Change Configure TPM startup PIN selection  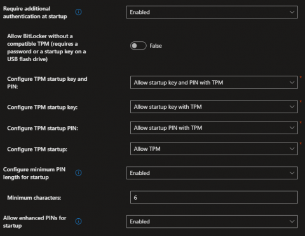click(214, 128)
